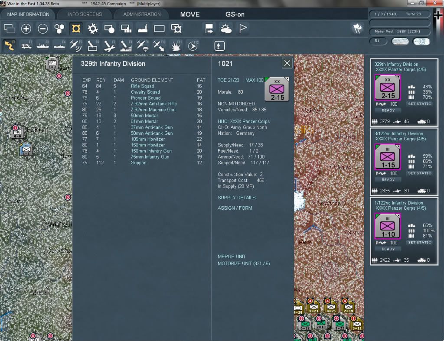Toggle the hex grid display icon

click(x=59, y=29)
